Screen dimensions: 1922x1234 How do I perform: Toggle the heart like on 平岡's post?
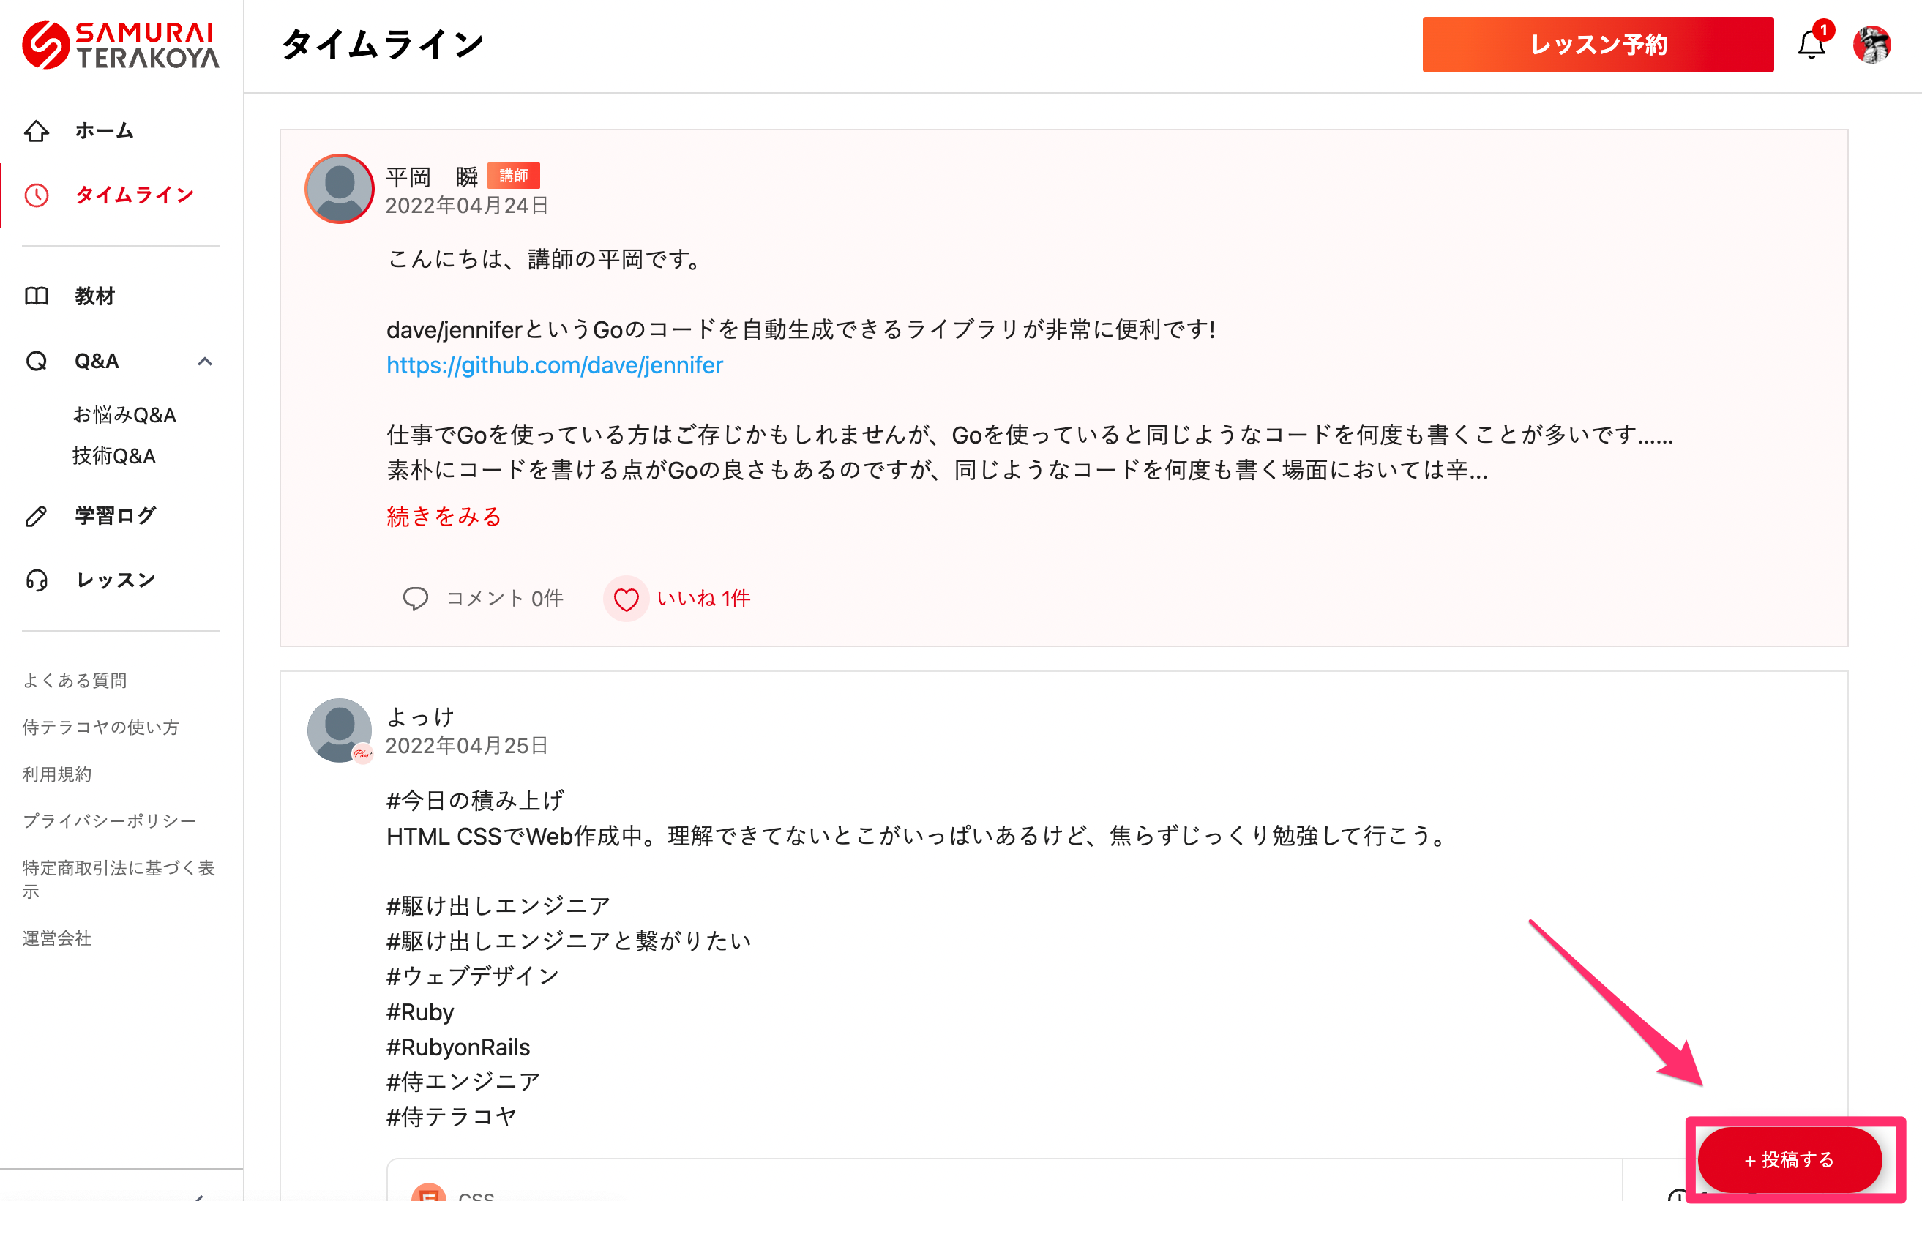[626, 599]
